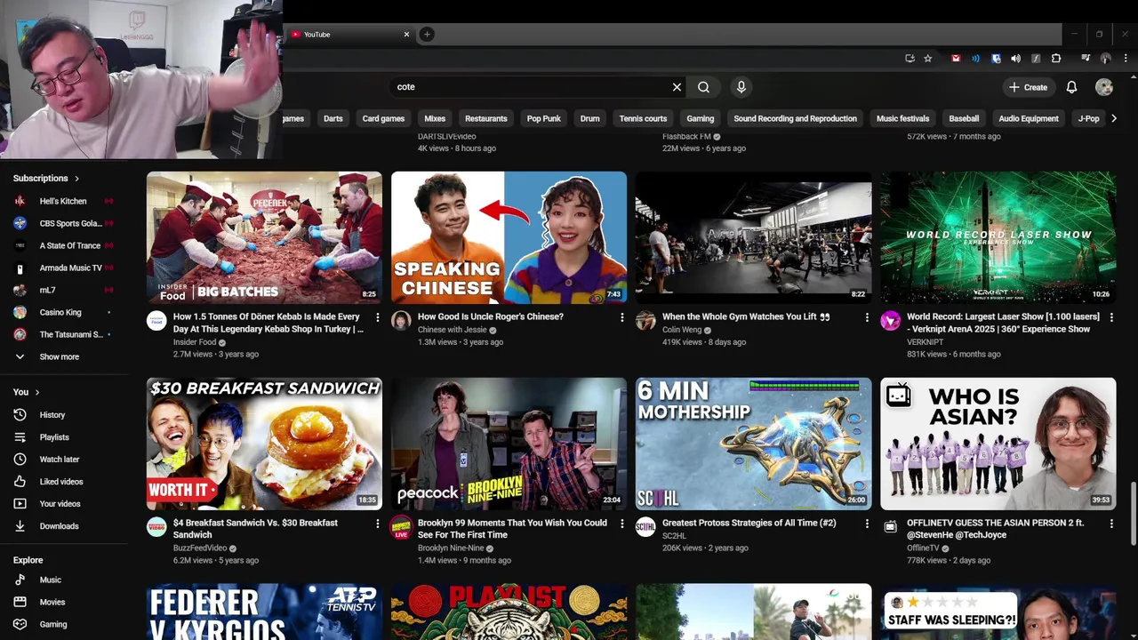Image resolution: width=1138 pixels, height=640 pixels.
Task: Click the page vertical scrollbar
Action: click(1133, 516)
